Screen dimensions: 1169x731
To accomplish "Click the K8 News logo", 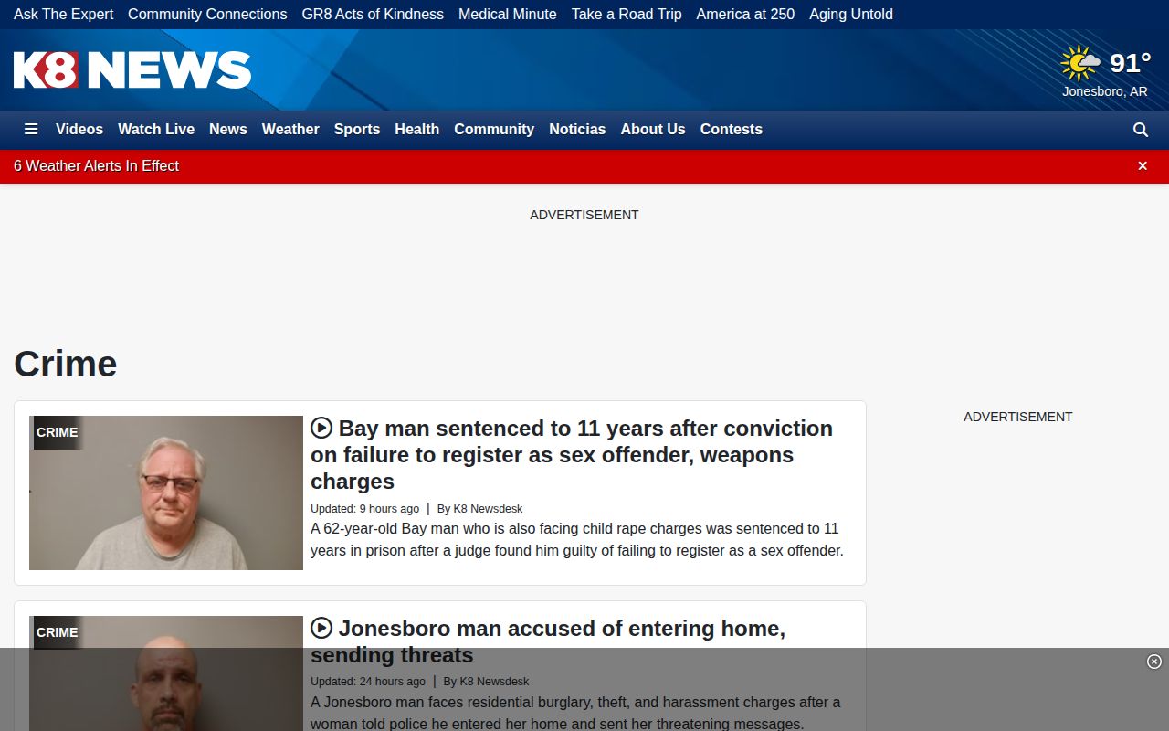I will (132, 69).
